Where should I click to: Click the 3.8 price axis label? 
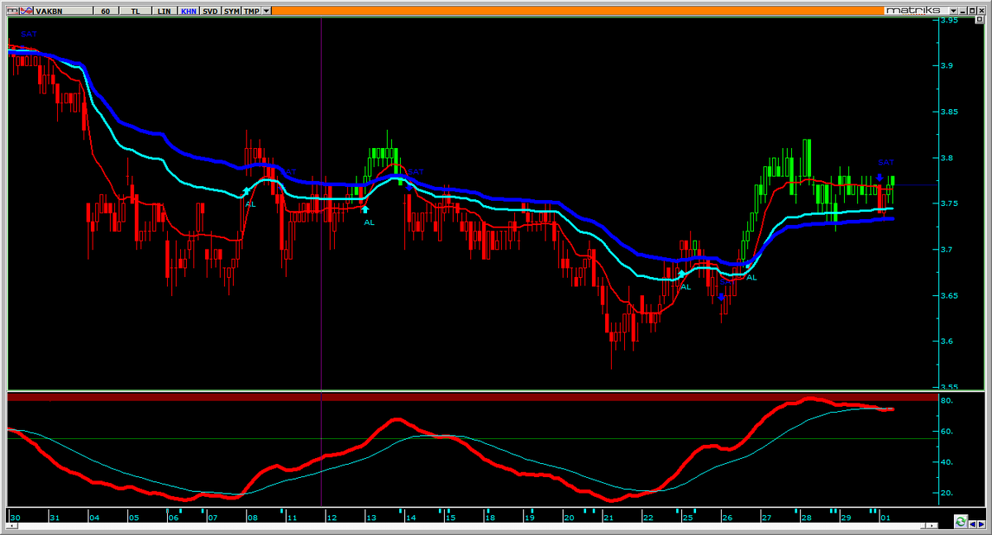949,157
